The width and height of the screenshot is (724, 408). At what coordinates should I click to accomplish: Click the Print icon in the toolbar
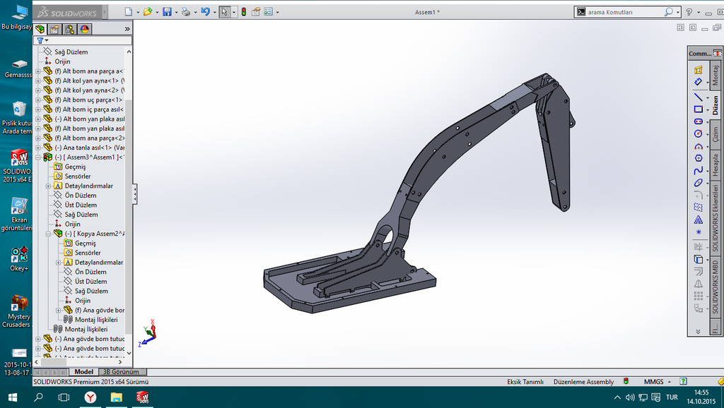pyautogui.click(x=185, y=12)
